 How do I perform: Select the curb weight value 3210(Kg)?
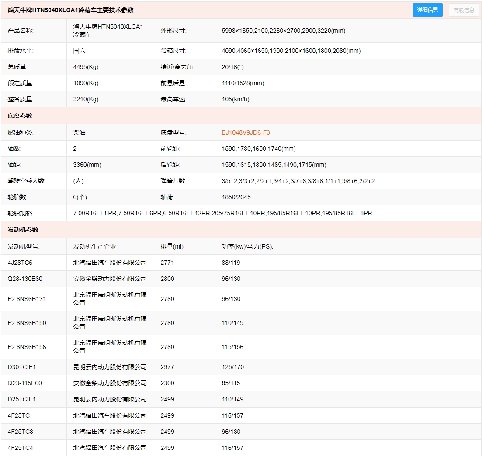(86, 99)
